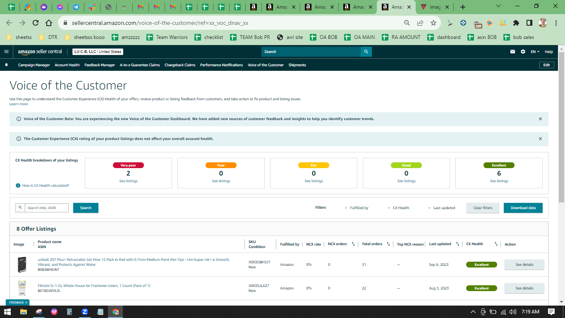
Task: Click the Chrome home button
Action: [49, 23]
